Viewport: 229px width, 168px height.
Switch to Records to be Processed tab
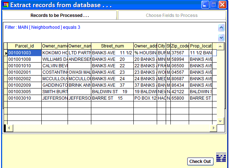click(x=60, y=15)
